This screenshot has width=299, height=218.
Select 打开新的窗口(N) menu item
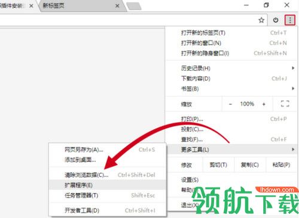point(231,43)
